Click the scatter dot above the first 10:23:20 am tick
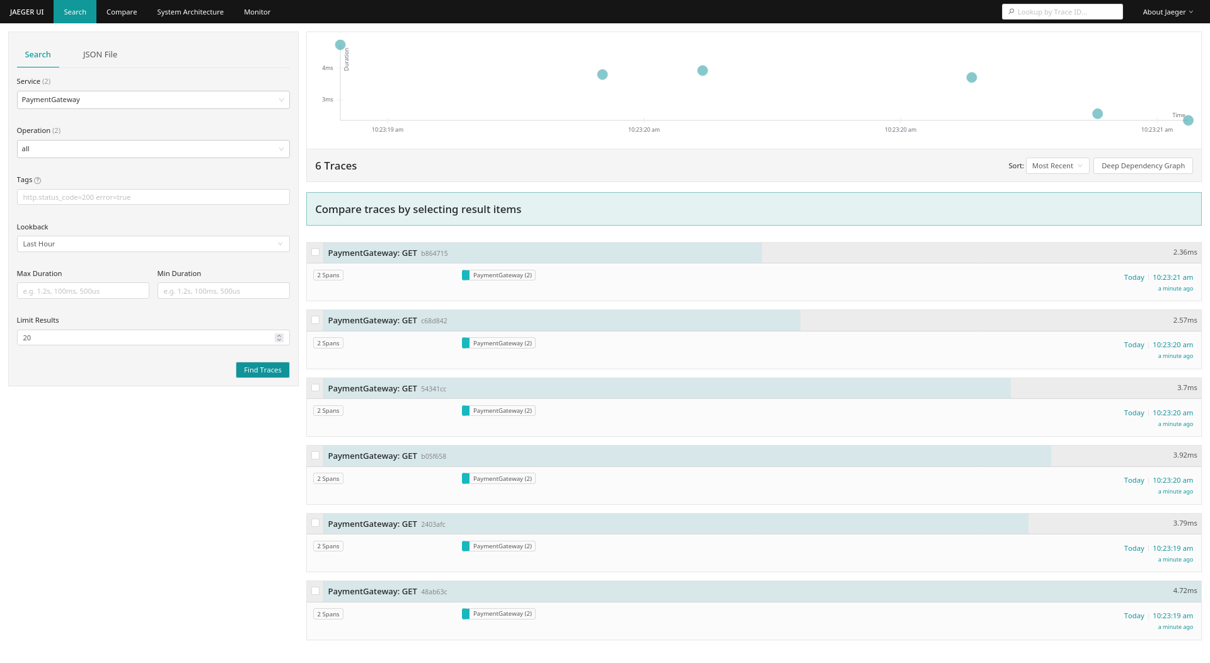1210x663 pixels. pyautogui.click(x=602, y=74)
